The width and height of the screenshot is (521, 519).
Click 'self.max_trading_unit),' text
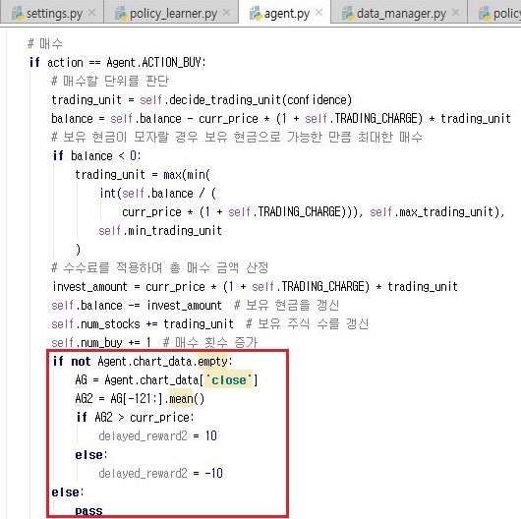coord(436,211)
